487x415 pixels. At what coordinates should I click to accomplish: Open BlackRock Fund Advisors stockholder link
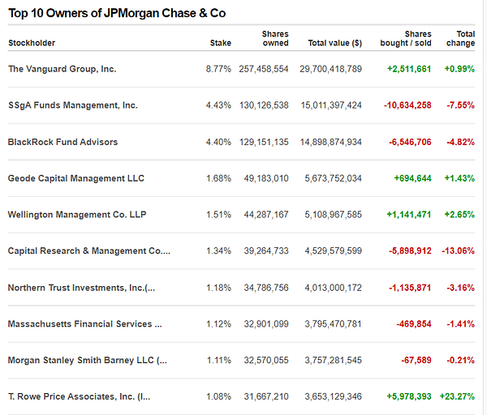tap(62, 142)
